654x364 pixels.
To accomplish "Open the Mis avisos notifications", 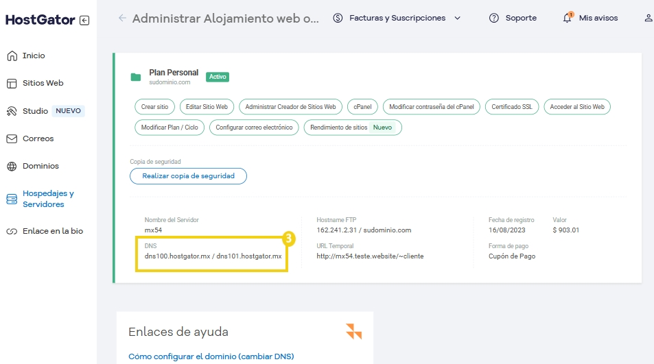I will point(598,18).
